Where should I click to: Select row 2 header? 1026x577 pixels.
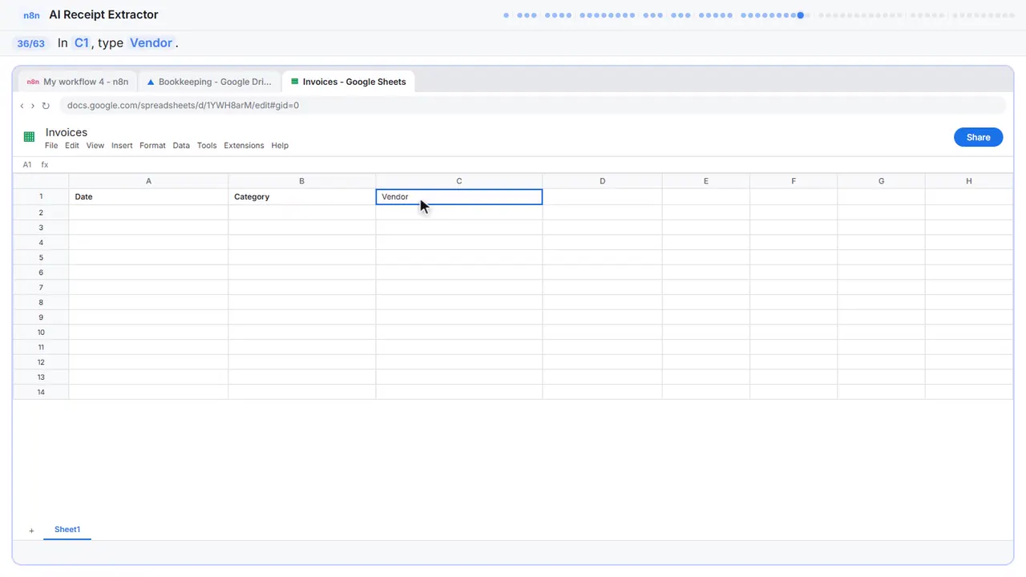pos(41,212)
